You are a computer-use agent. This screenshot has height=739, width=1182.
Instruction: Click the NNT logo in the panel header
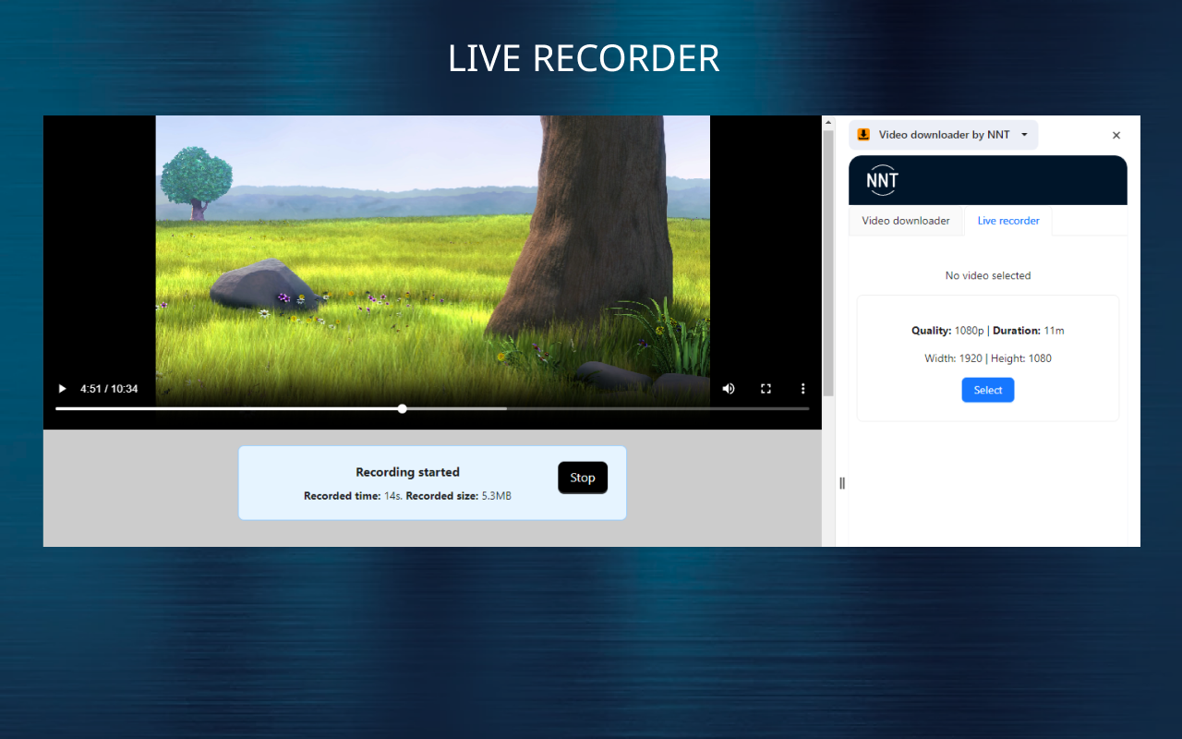tap(883, 180)
